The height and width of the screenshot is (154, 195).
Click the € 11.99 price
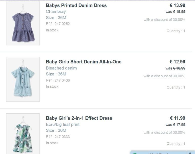[x=177, y=118]
